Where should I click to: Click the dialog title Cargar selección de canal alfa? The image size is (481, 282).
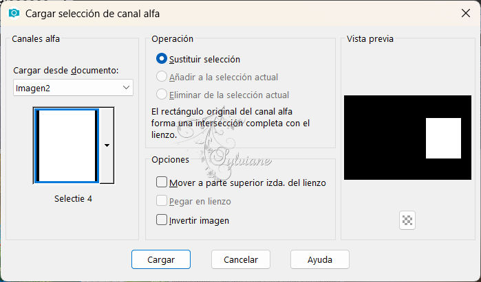tap(92, 14)
